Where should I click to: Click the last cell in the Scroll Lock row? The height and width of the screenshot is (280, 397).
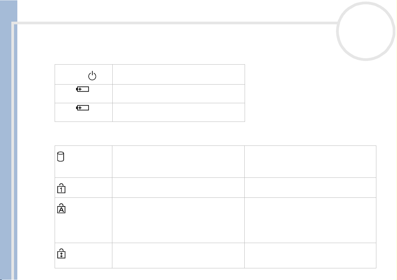point(310,255)
